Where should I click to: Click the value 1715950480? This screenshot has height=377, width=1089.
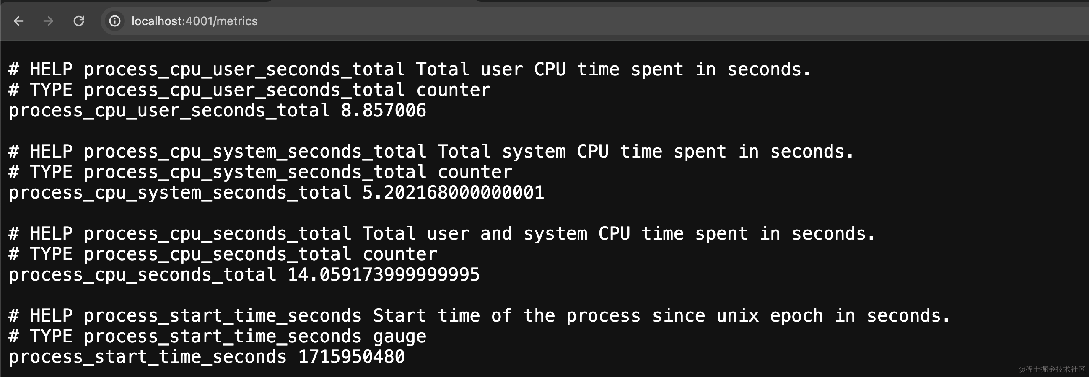point(351,357)
